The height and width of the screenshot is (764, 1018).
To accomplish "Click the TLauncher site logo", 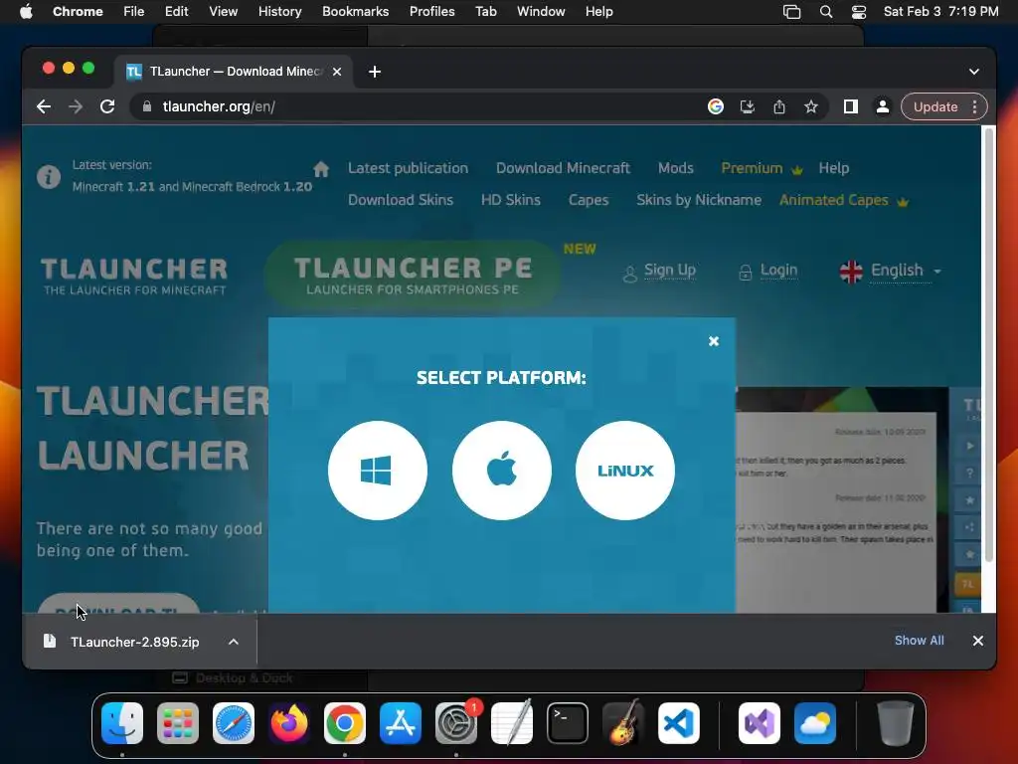I will coord(134,277).
